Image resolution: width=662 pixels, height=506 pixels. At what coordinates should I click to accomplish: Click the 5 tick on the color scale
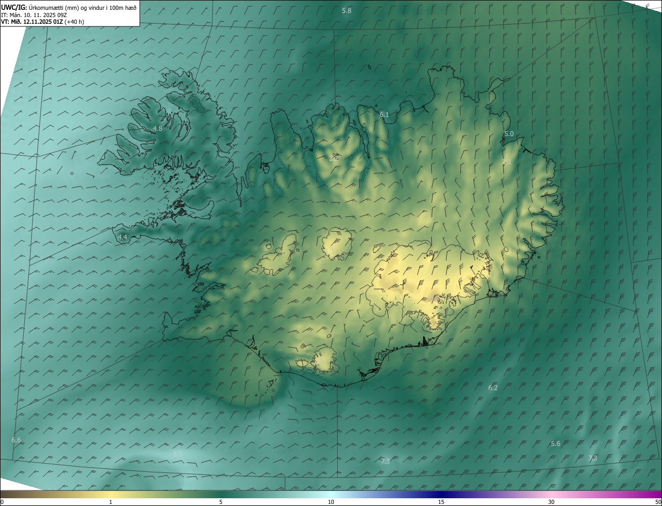click(x=221, y=502)
